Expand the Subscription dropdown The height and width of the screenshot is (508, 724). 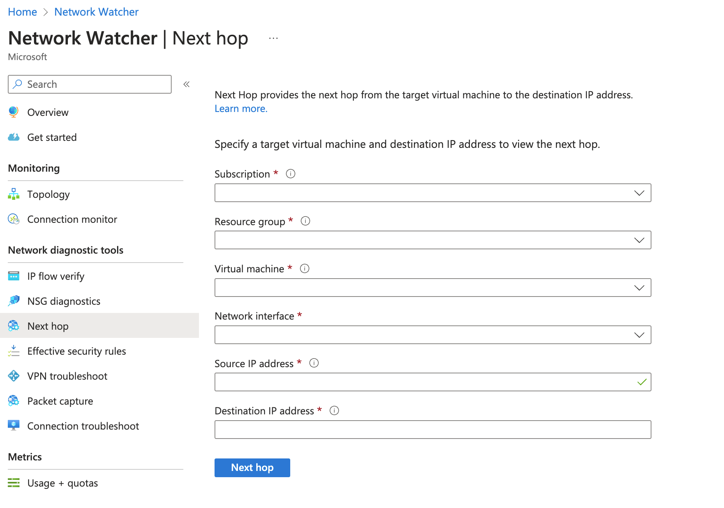(433, 193)
